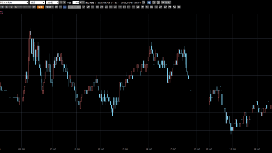Open the Nikkei 225 futures symbol dropdown
The width and height of the screenshot is (272, 153).
click(x=14, y=3)
